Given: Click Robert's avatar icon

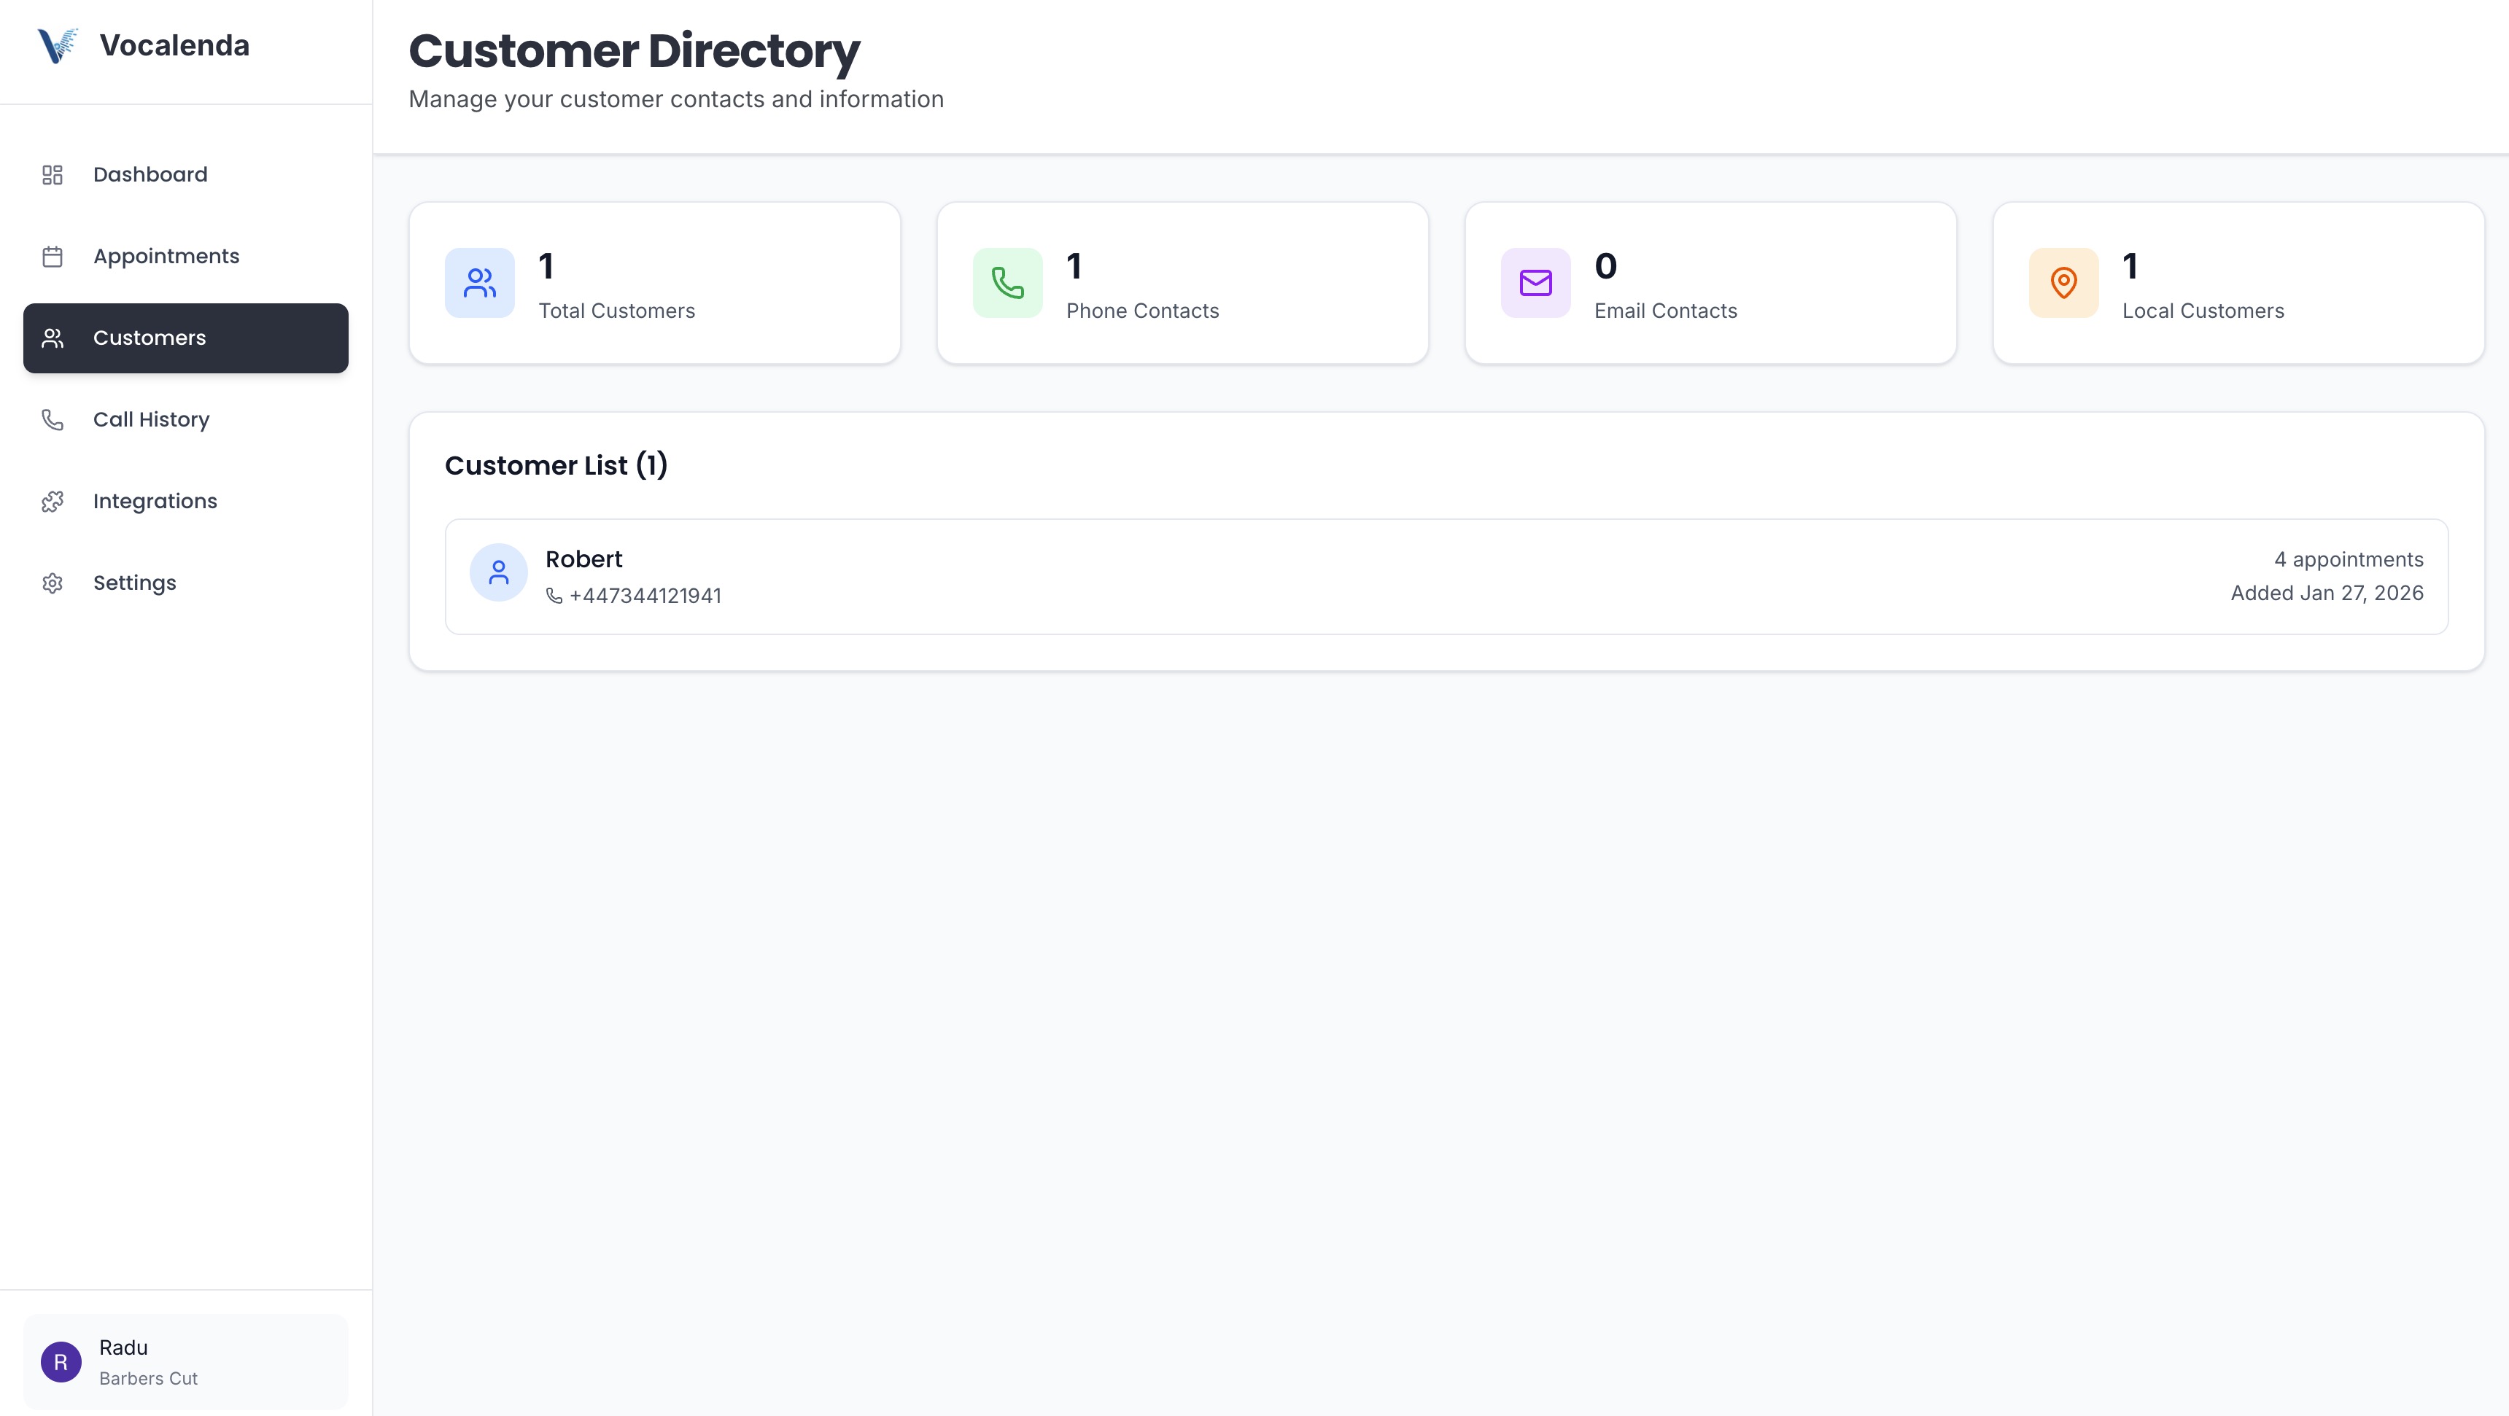Looking at the screenshot, I should click(499, 572).
